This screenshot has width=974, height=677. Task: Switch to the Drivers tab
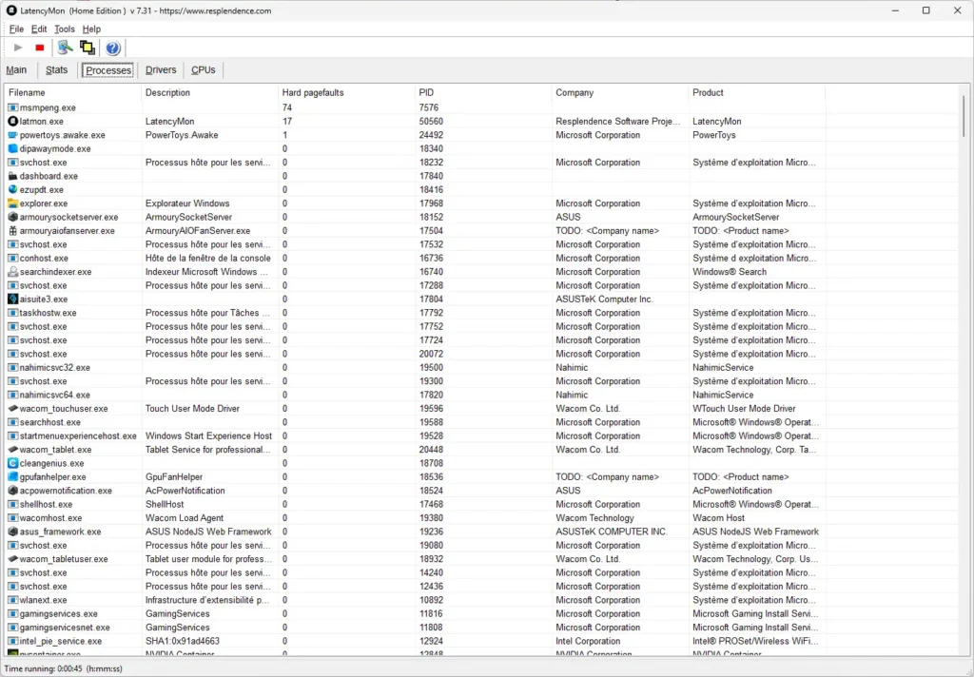[x=161, y=70]
